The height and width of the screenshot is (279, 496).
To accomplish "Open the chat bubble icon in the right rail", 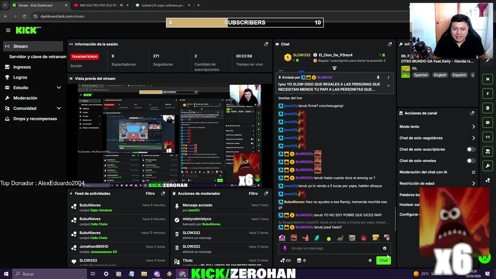I will point(488,122).
